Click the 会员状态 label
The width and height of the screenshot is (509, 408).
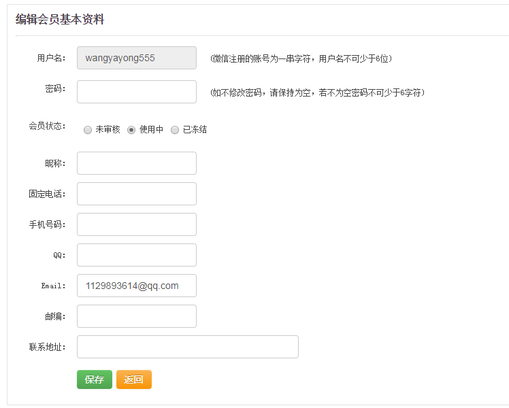47,126
